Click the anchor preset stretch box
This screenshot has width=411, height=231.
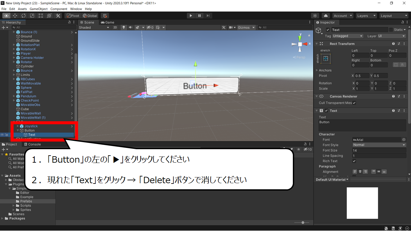point(326,59)
